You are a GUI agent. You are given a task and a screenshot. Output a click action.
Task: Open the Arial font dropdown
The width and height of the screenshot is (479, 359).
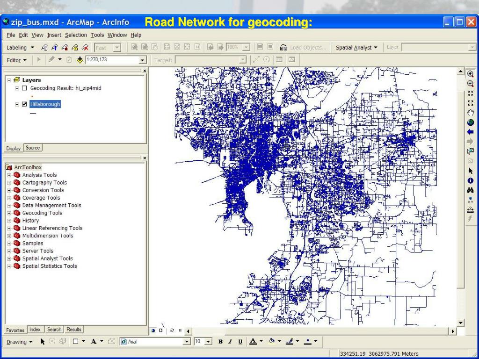[x=187, y=342]
